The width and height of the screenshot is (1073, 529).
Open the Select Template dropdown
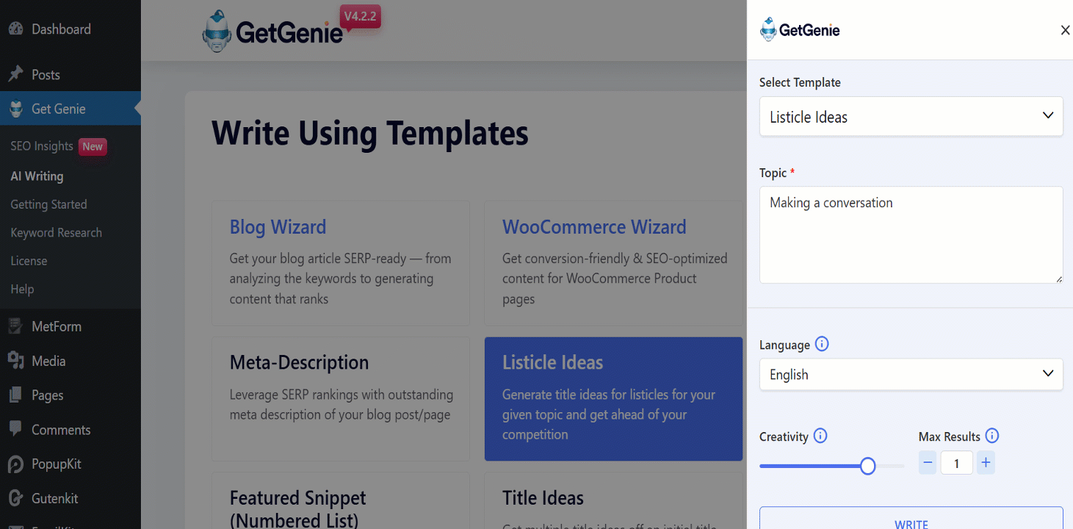pos(911,117)
